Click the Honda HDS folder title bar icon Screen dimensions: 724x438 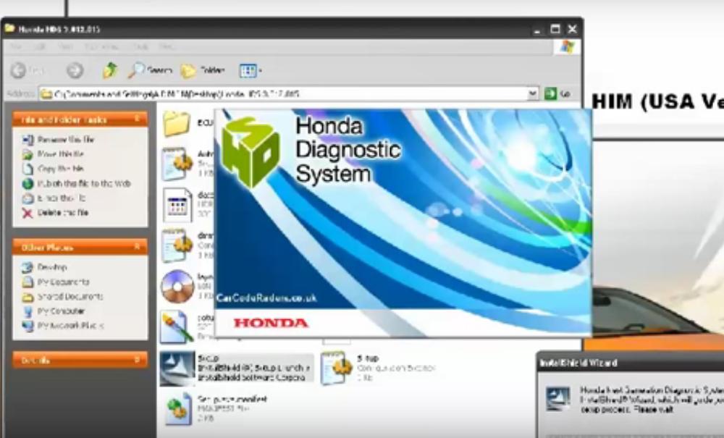[9, 29]
